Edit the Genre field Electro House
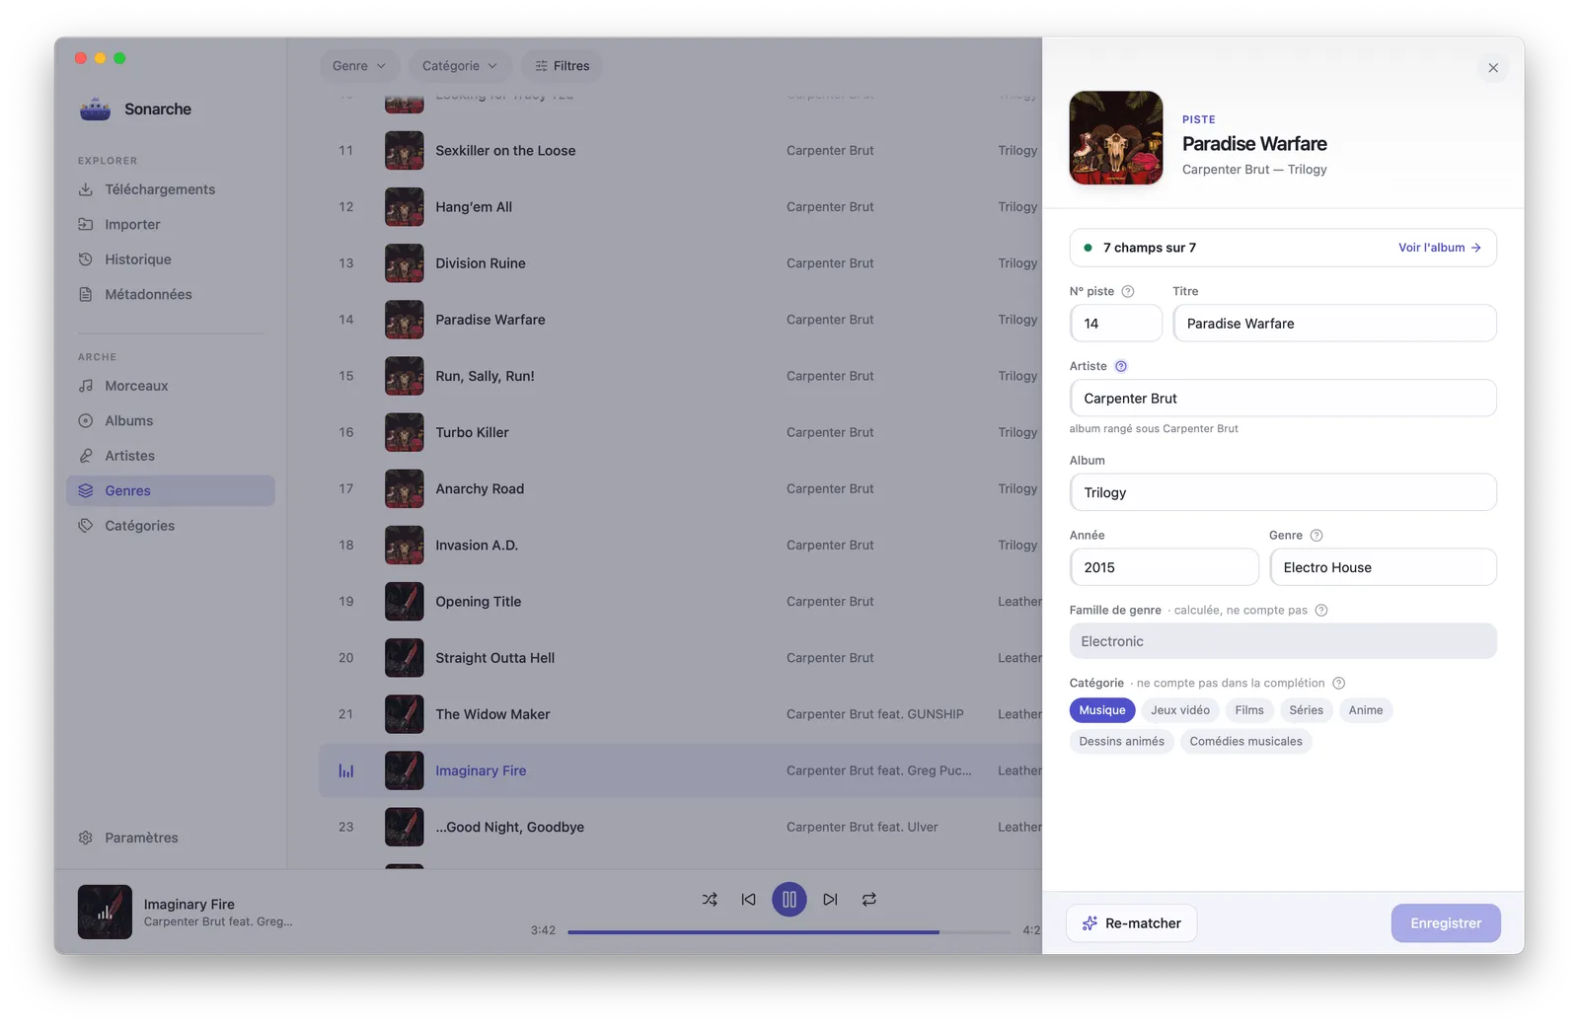This screenshot has width=1579, height=1026. pyautogui.click(x=1384, y=568)
